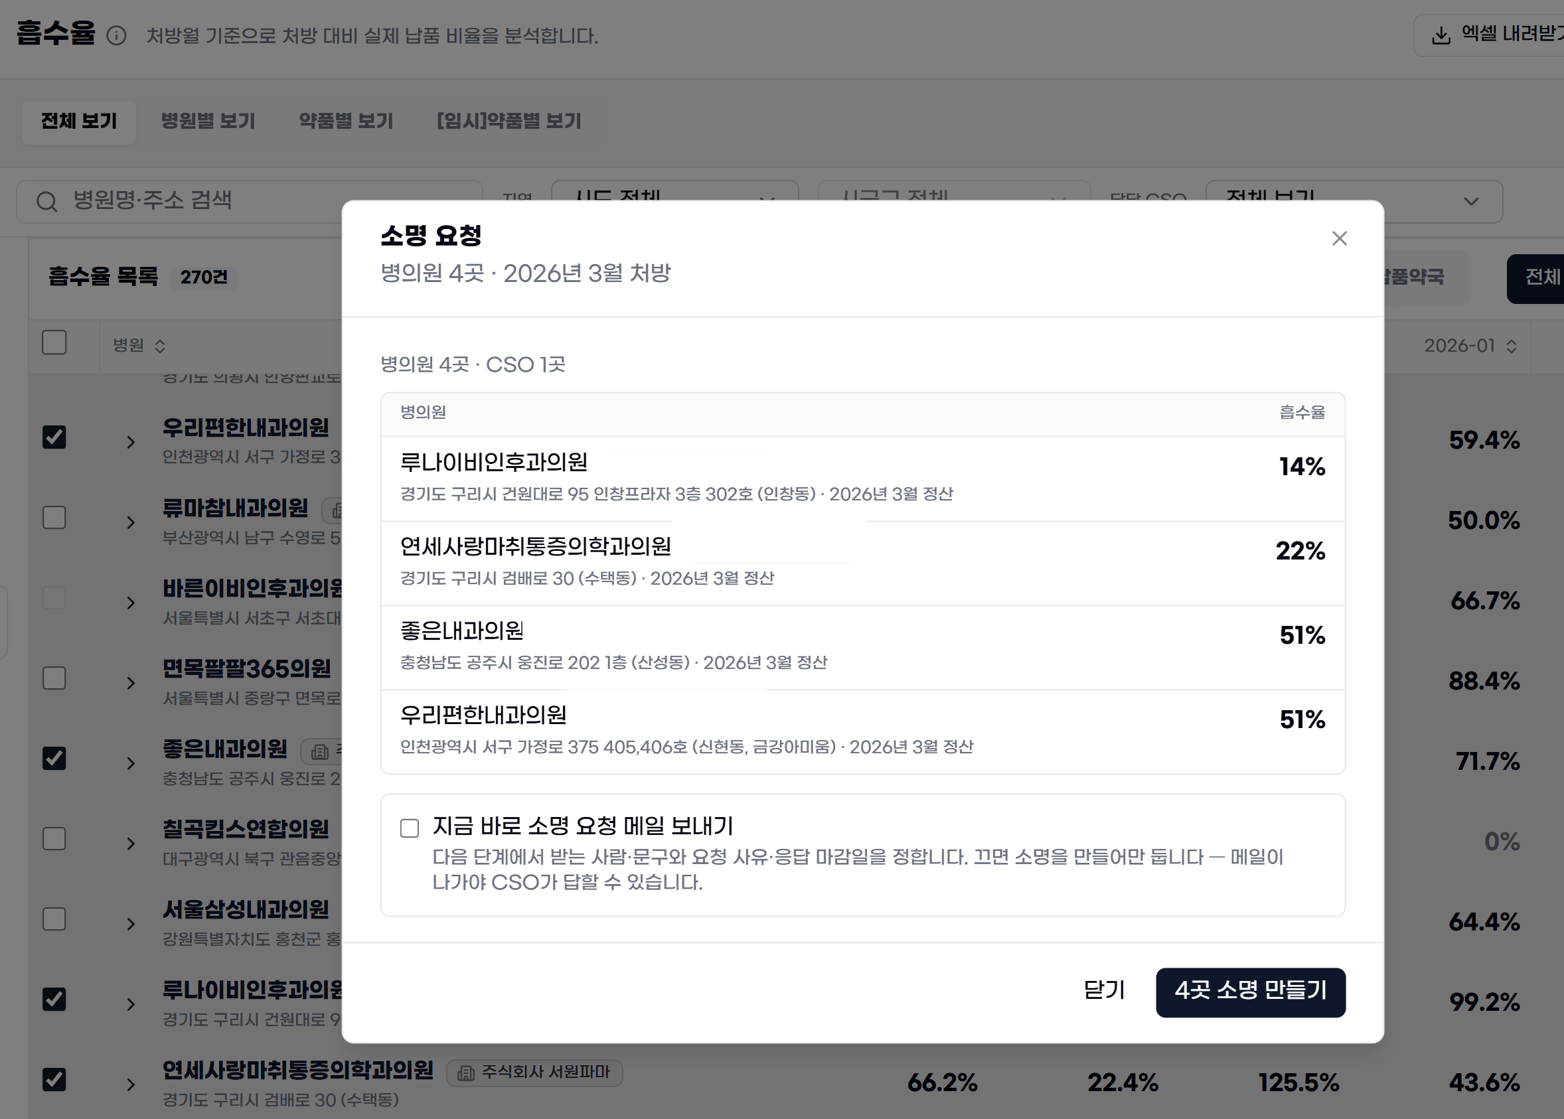Click sort arrows next to 병원 column header

click(160, 346)
